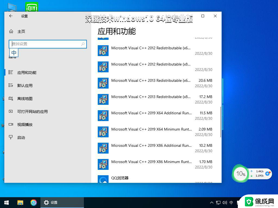278x208 pixels.
Task: Click Microsoft Visual C++ 2019 X64 Additional Run... text
Action: (151, 113)
